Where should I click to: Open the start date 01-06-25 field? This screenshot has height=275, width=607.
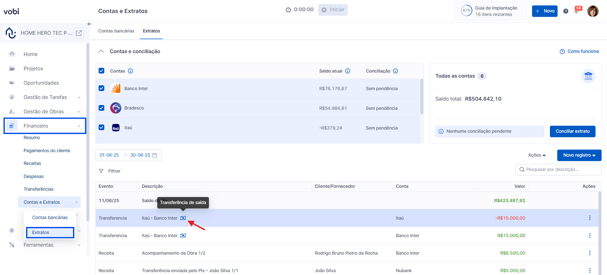[109, 155]
